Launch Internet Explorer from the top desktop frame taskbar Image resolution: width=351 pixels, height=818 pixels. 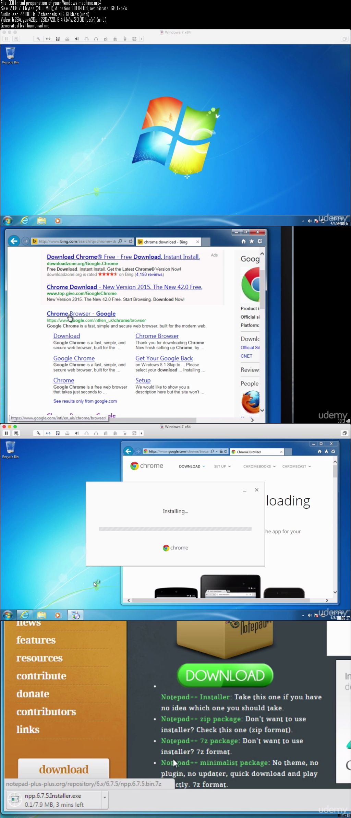pos(25,221)
